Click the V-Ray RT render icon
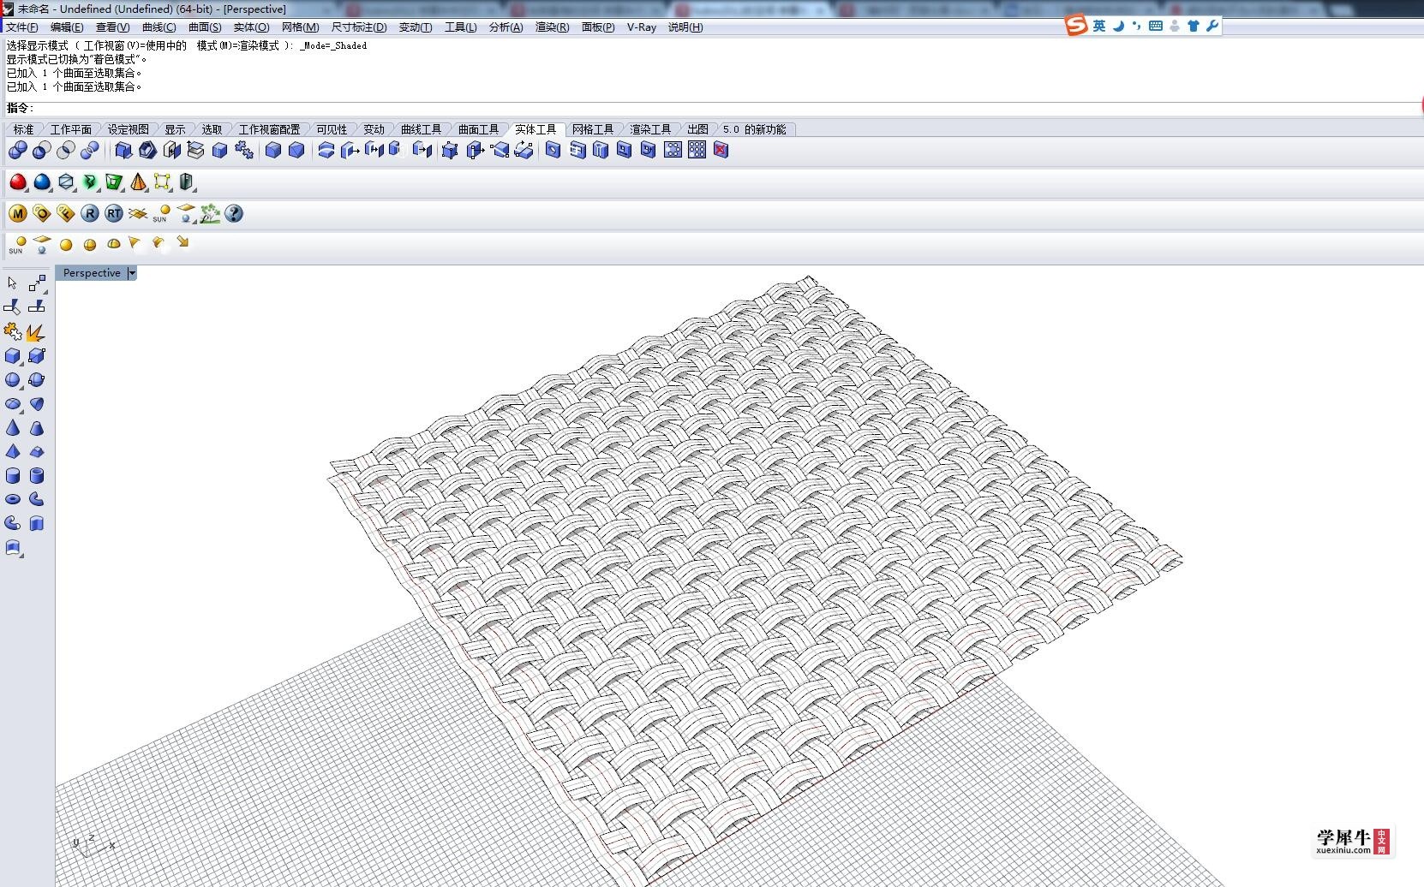This screenshot has height=887, width=1424. tap(114, 214)
